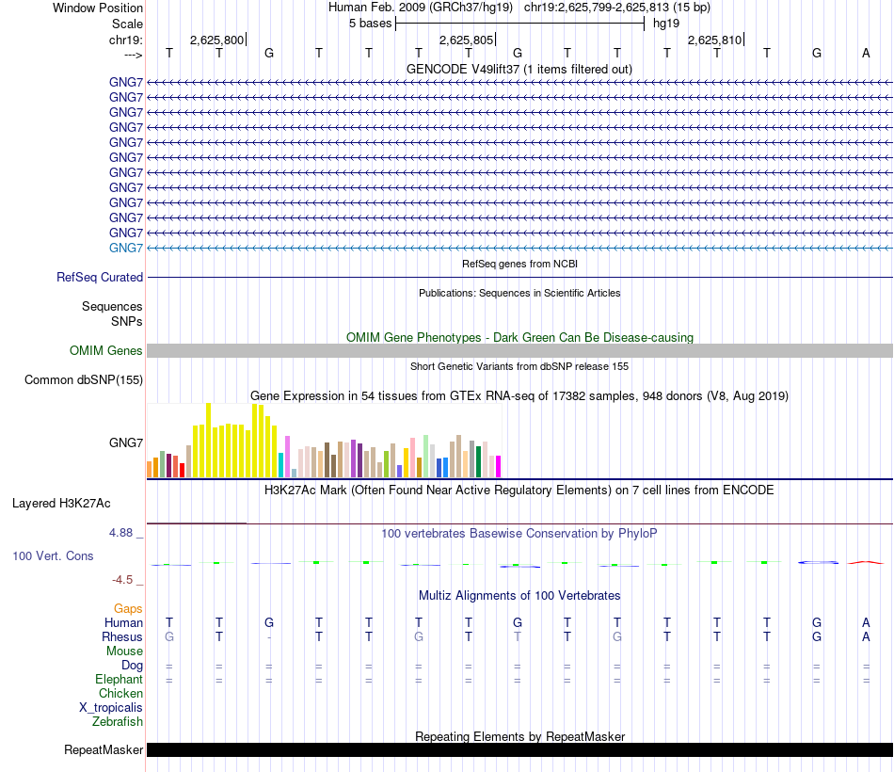Click the 'RefSeq Curated' track label
This screenshot has height=772, width=894.
tap(100, 278)
